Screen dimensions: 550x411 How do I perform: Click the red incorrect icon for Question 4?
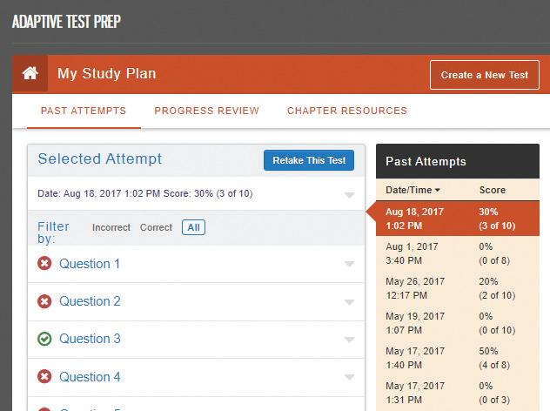coord(44,376)
